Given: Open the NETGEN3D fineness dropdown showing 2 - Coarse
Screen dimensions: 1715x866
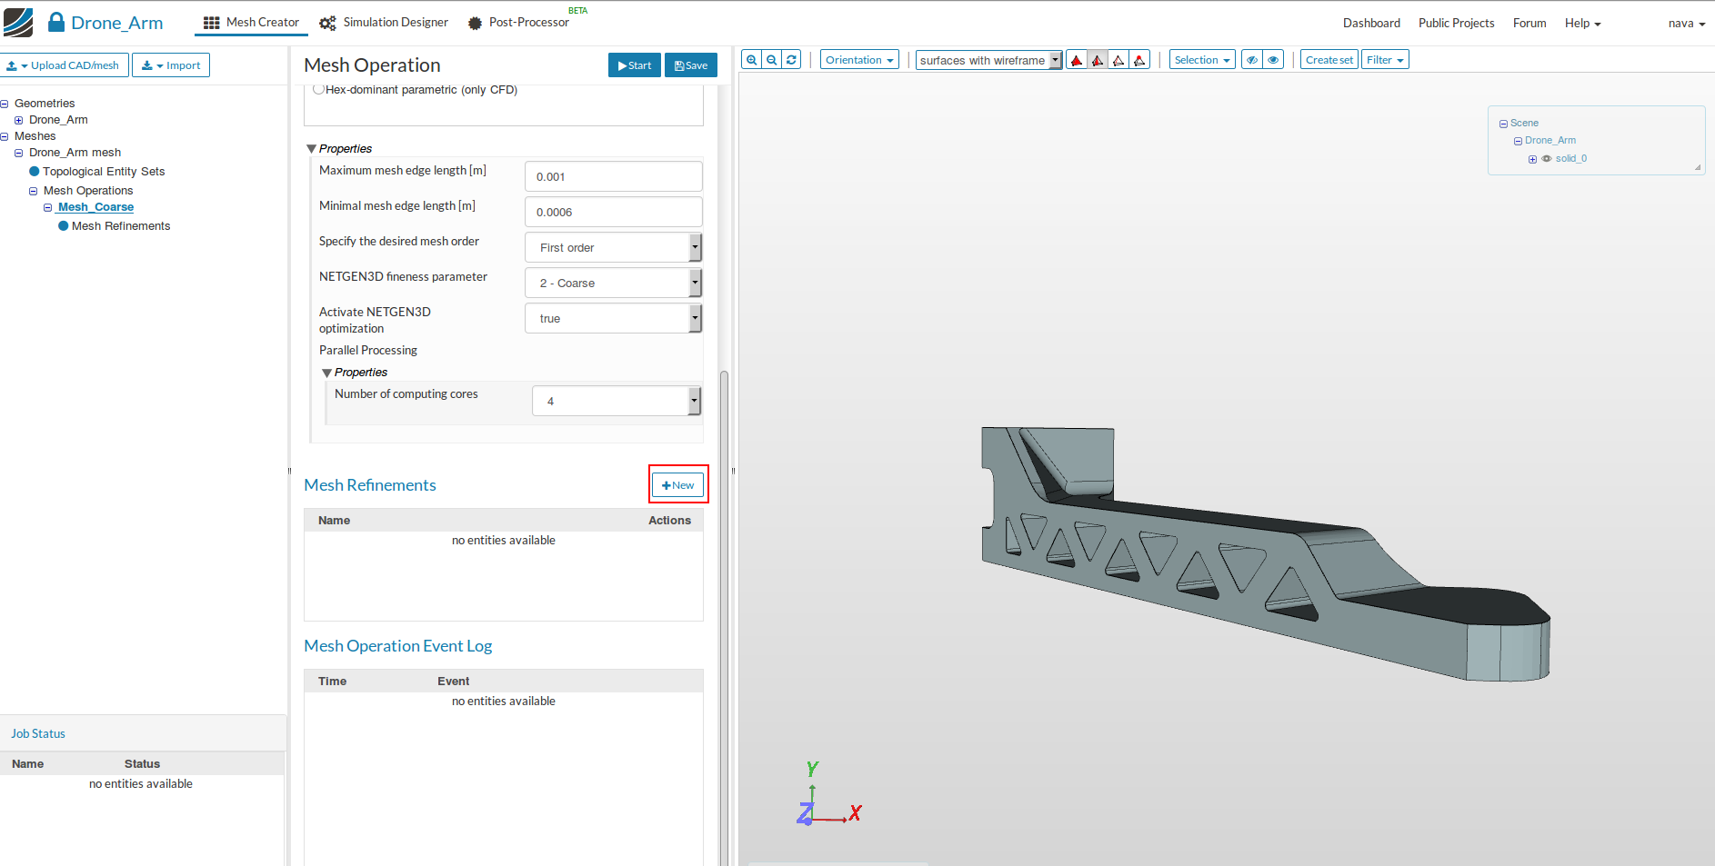Looking at the screenshot, I should (613, 283).
